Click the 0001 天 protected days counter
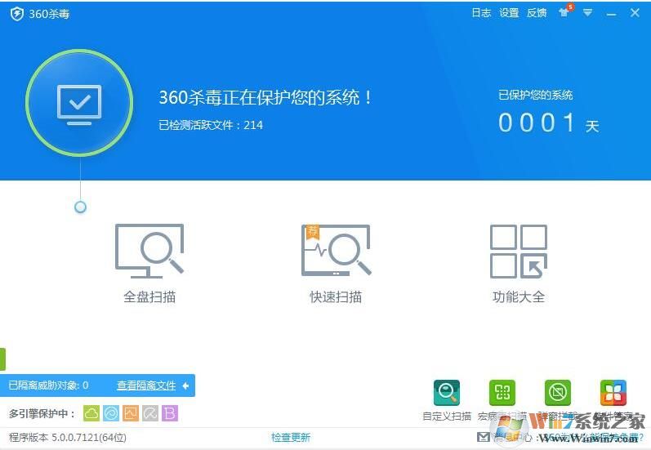651x450 pixels. coord(548,123)
